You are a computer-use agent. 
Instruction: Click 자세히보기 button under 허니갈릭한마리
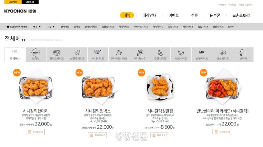35,132
